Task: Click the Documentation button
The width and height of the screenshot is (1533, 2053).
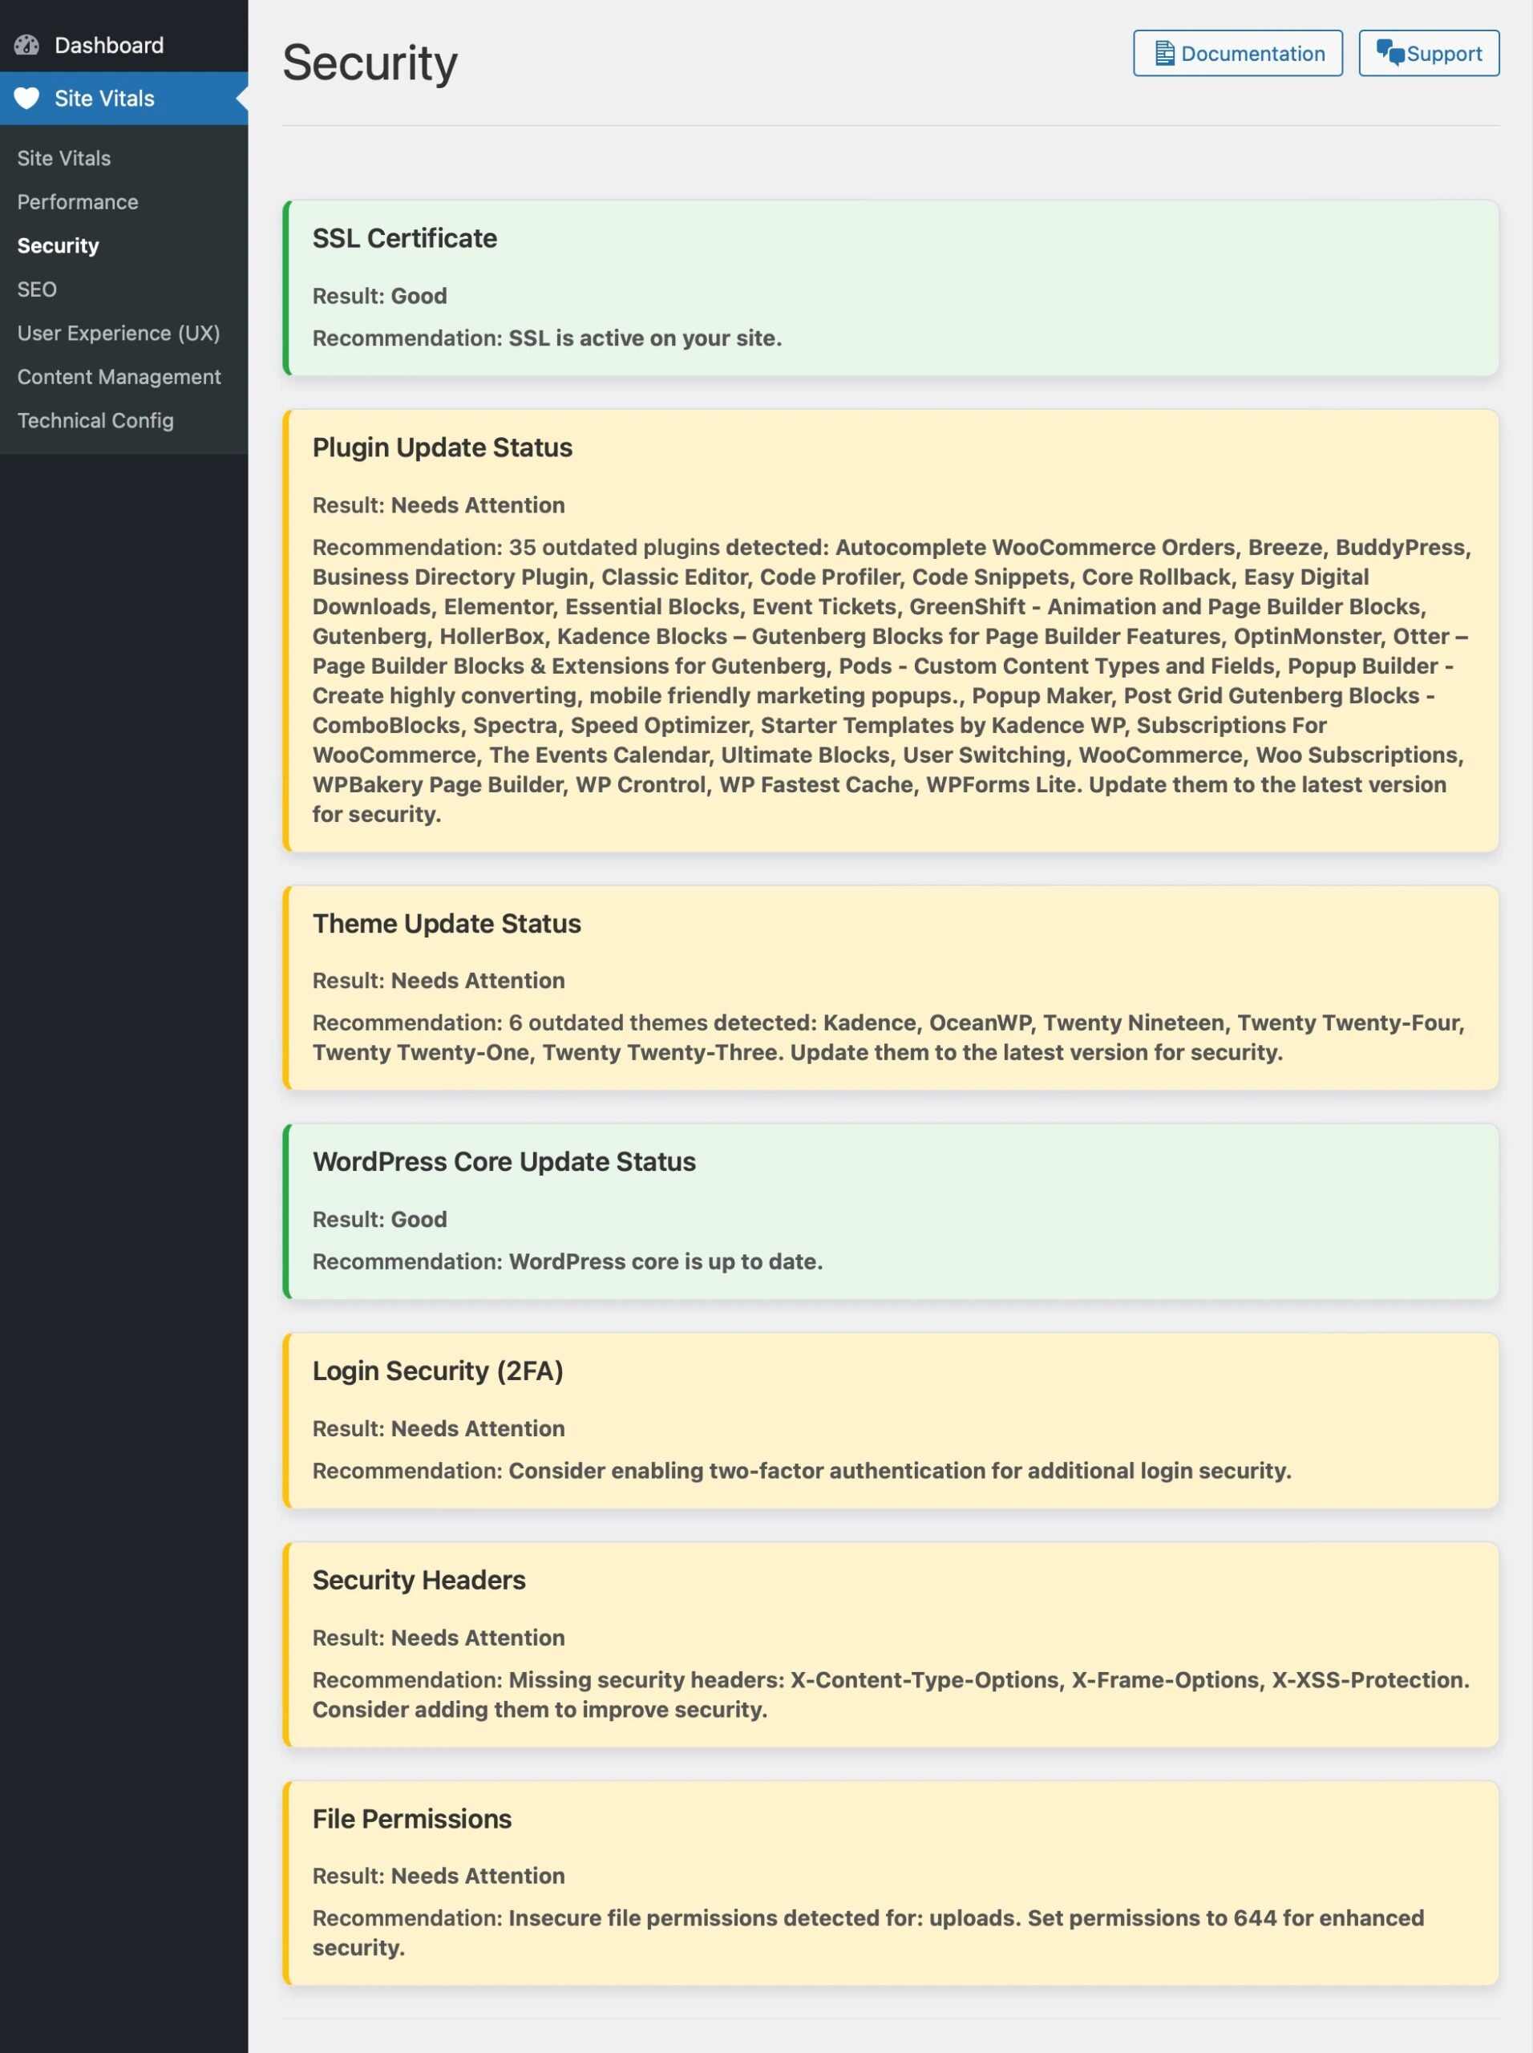Action: tap(1238, 53)
